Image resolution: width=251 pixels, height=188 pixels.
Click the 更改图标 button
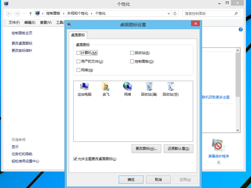pyautogui.click(x=146, y=149)
